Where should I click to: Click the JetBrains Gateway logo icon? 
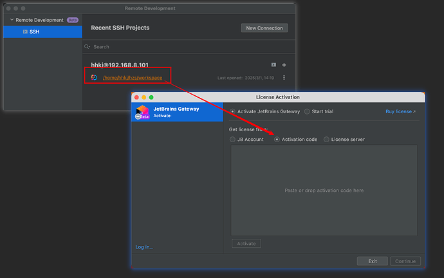(142, 112)
